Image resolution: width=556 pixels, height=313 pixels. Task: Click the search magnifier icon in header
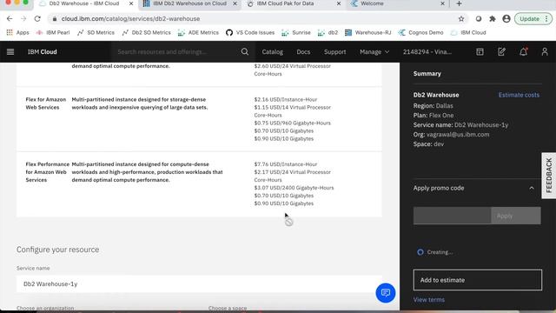pyautogui.click(x=245, y=52)
